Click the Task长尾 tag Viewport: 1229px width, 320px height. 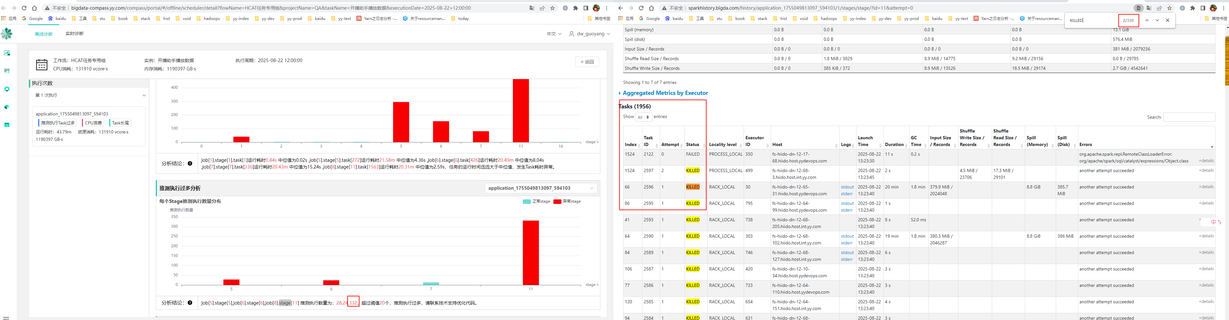click(120, 123)
